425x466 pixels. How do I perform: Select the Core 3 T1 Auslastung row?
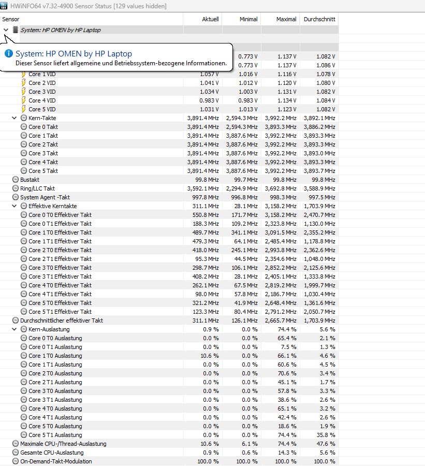click(x=169, y=399)
